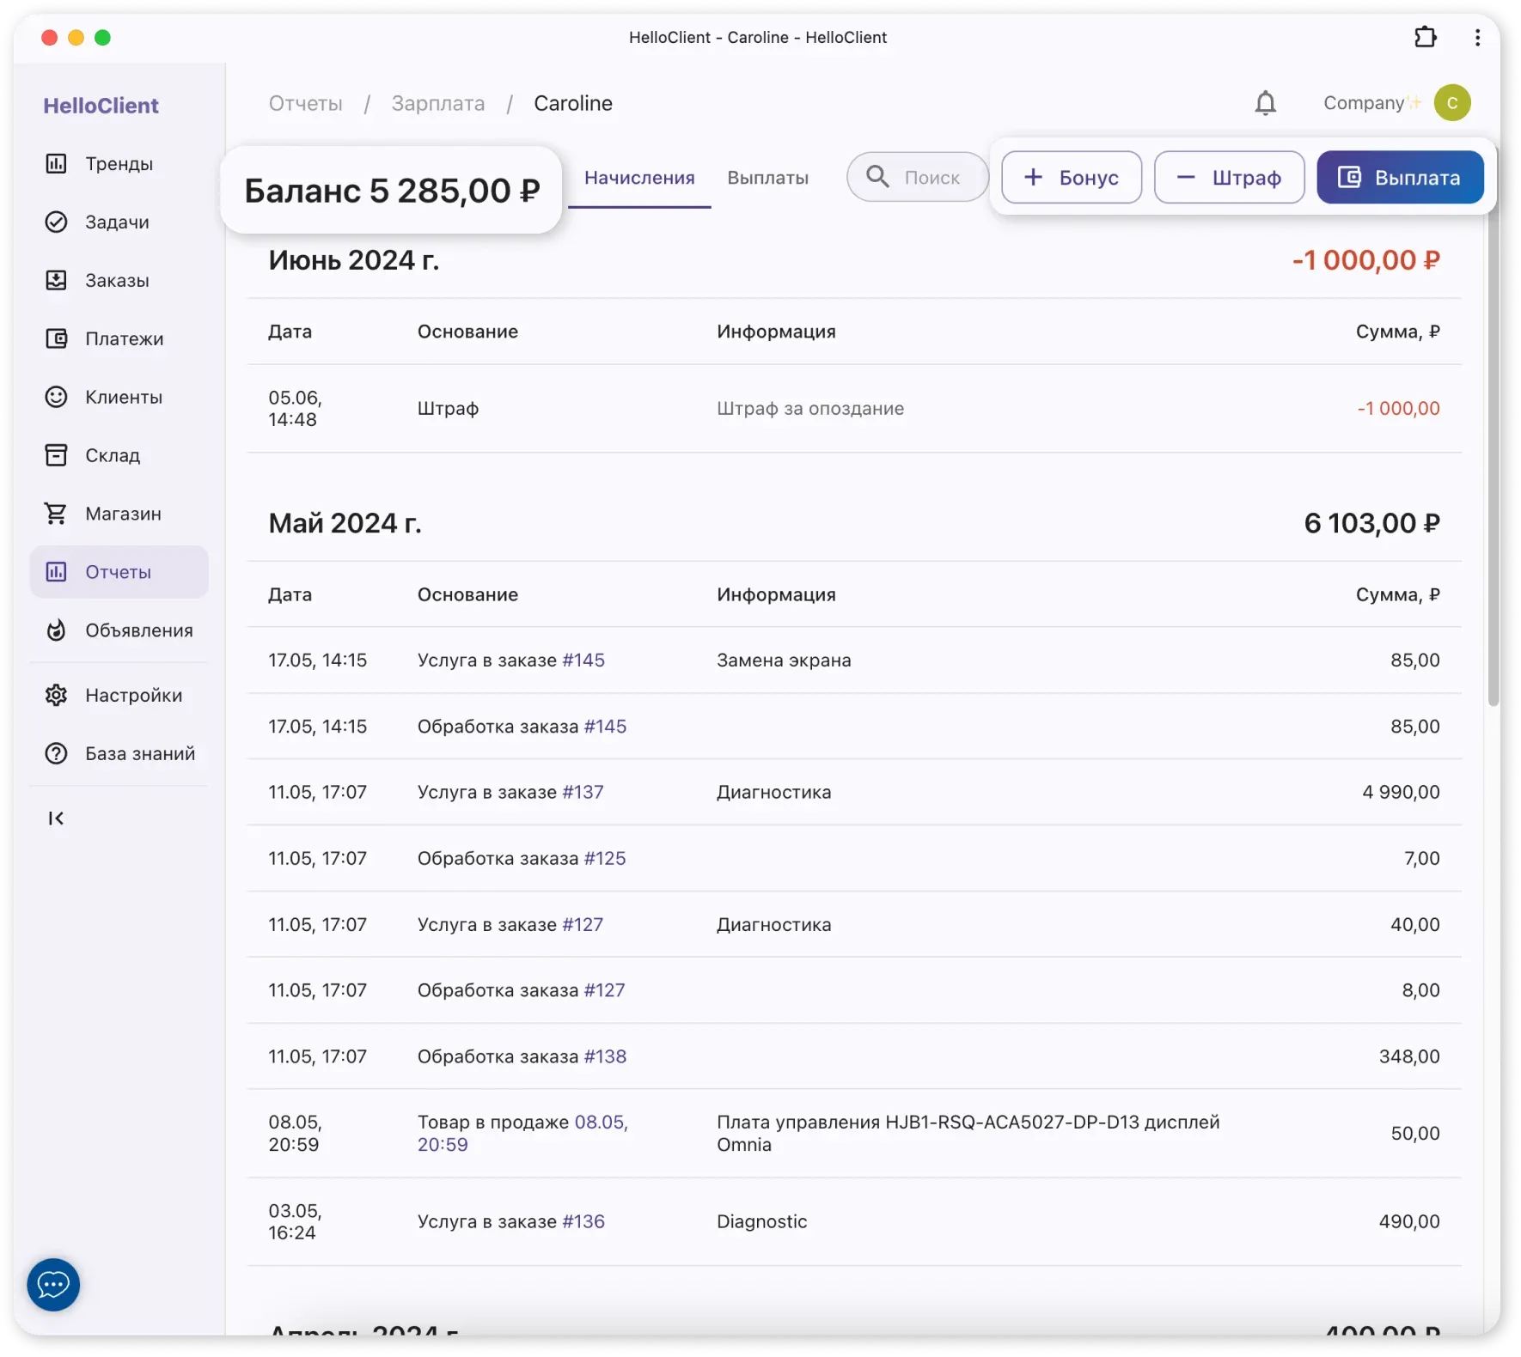Collapse the sidebar with the arrow
The width and height of the screenshot is (1521, 1357).
pos(56,818)
